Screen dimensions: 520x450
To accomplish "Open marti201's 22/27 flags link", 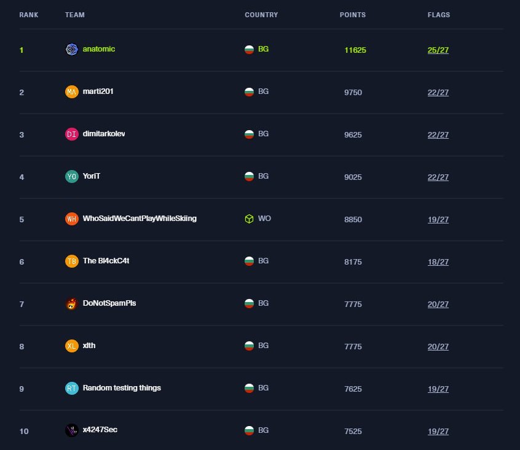I will click(438, 93).
